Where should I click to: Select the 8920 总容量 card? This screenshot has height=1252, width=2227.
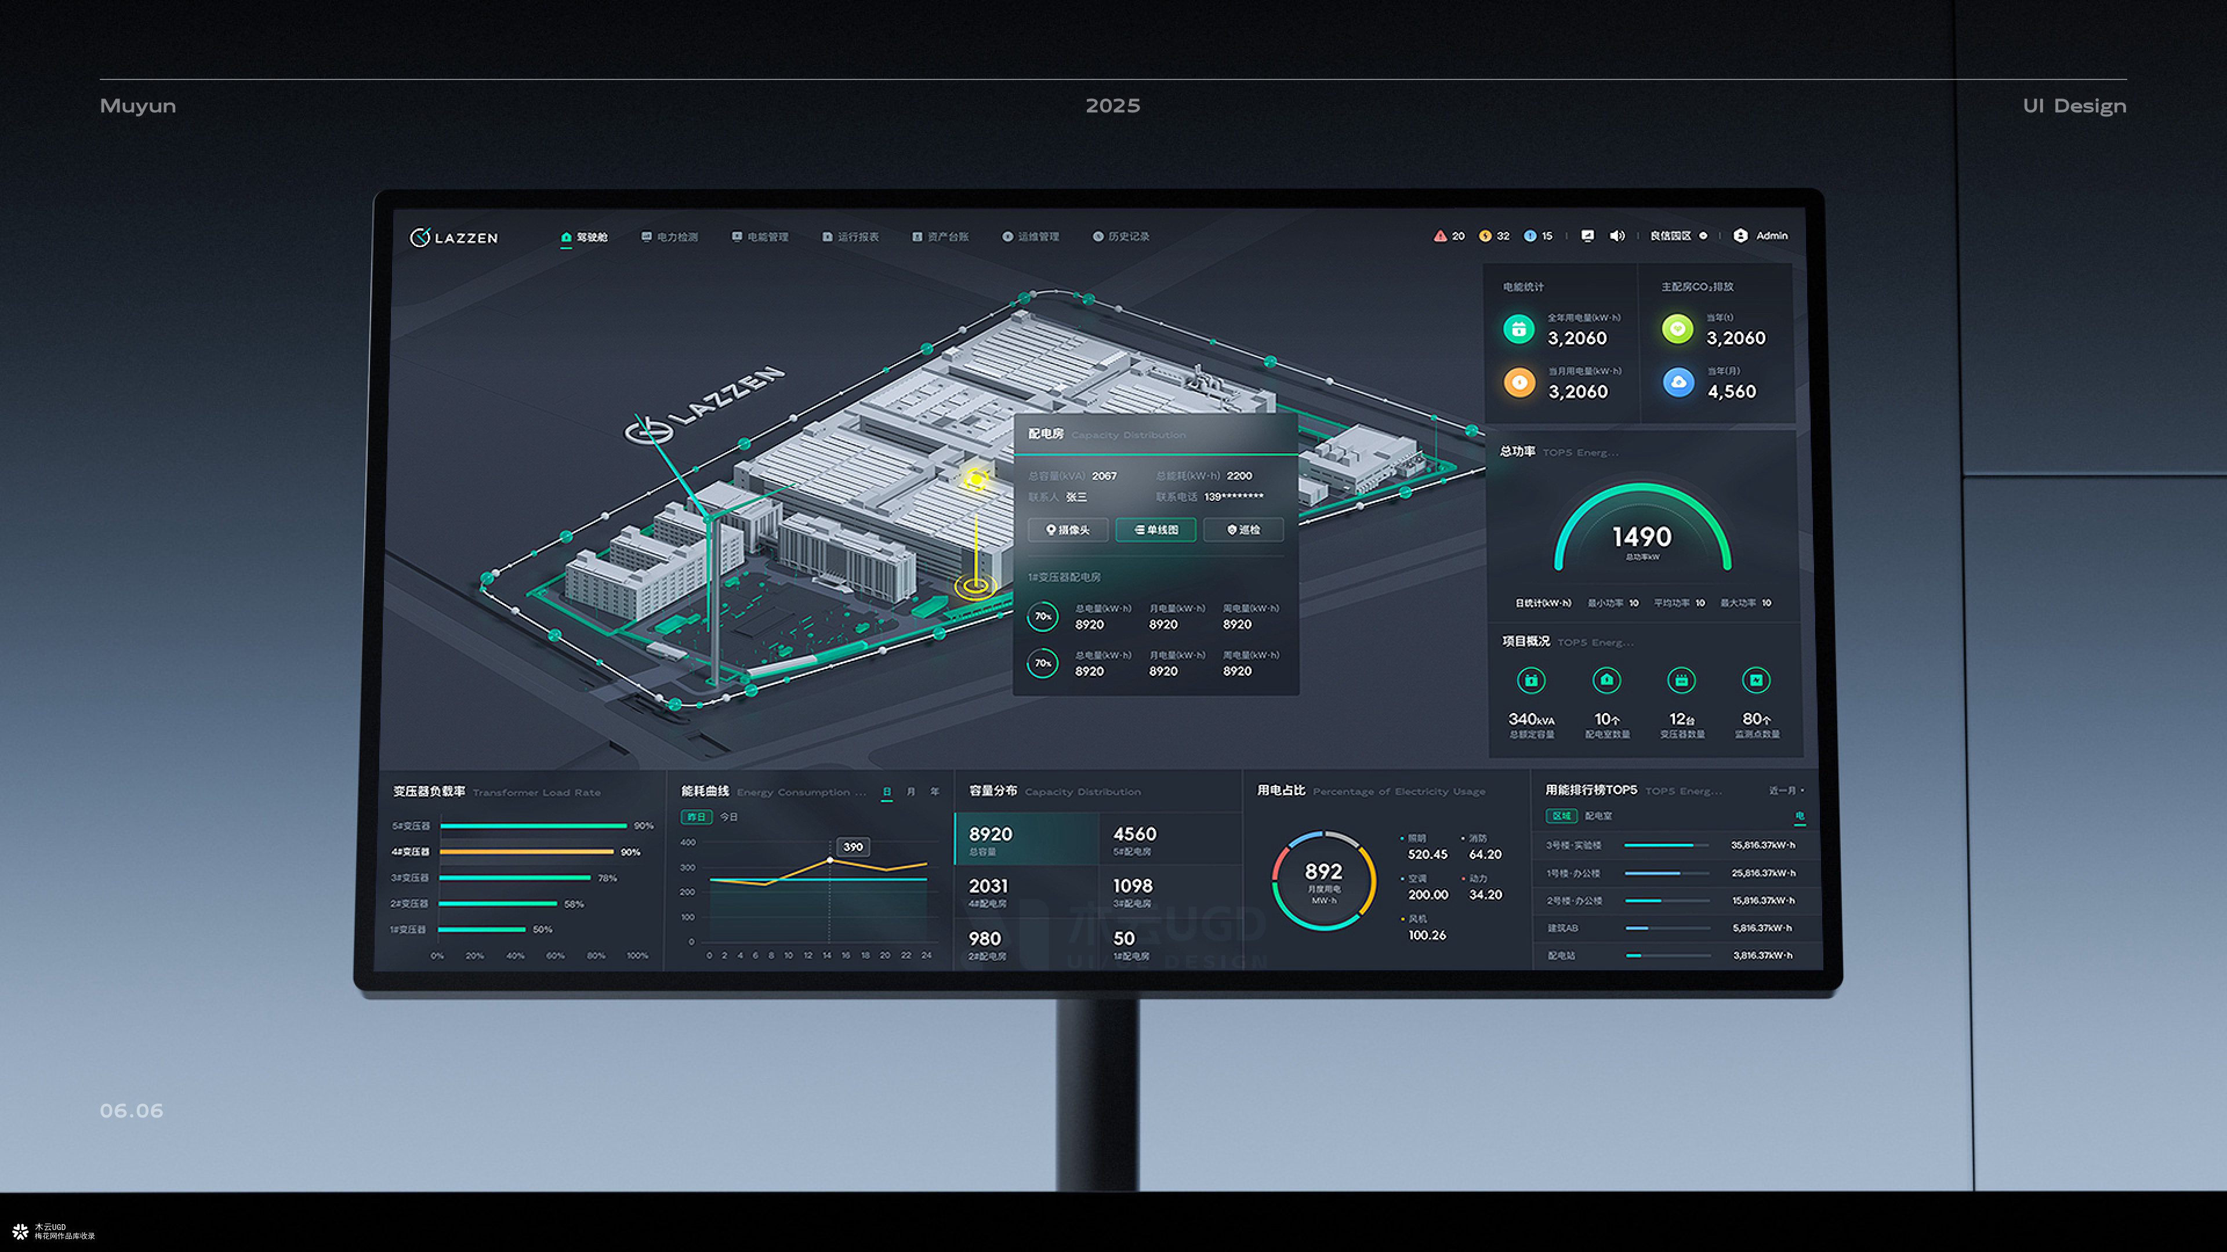coord(1026,839)
